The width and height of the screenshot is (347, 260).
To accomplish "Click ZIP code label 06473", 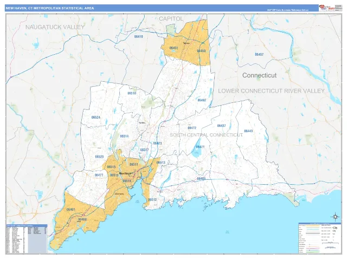I will 157,143.
